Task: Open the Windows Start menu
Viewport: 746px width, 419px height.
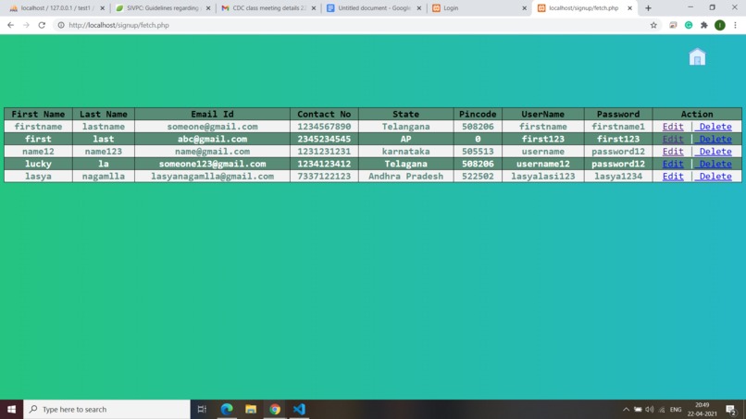Action: click(x=11, y=409)
